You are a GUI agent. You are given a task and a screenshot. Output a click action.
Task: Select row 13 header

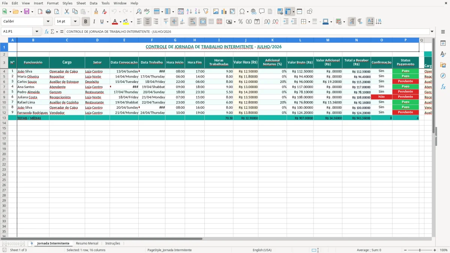click(4, 118)
